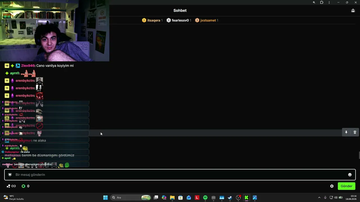Screen dimensions: 360x202
Task: Click the browser zoom magnifier icon
Action: [314, 3]
